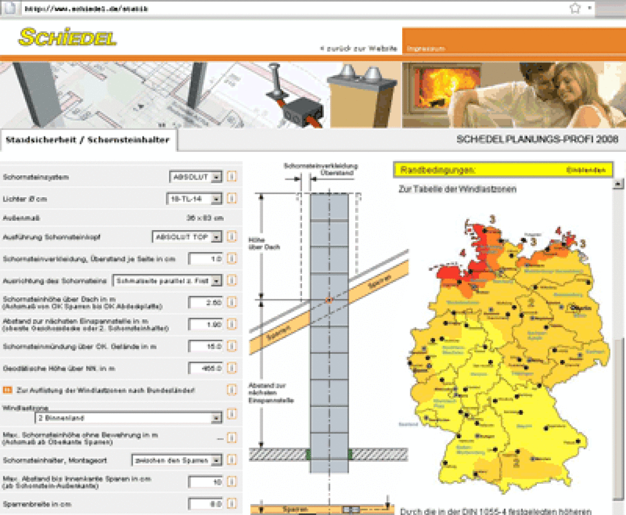Click 'SCHIEDEL PLANUNGS-PROFI 2008' title text
The height and width of the screenshot is (515, 626).
537,139
